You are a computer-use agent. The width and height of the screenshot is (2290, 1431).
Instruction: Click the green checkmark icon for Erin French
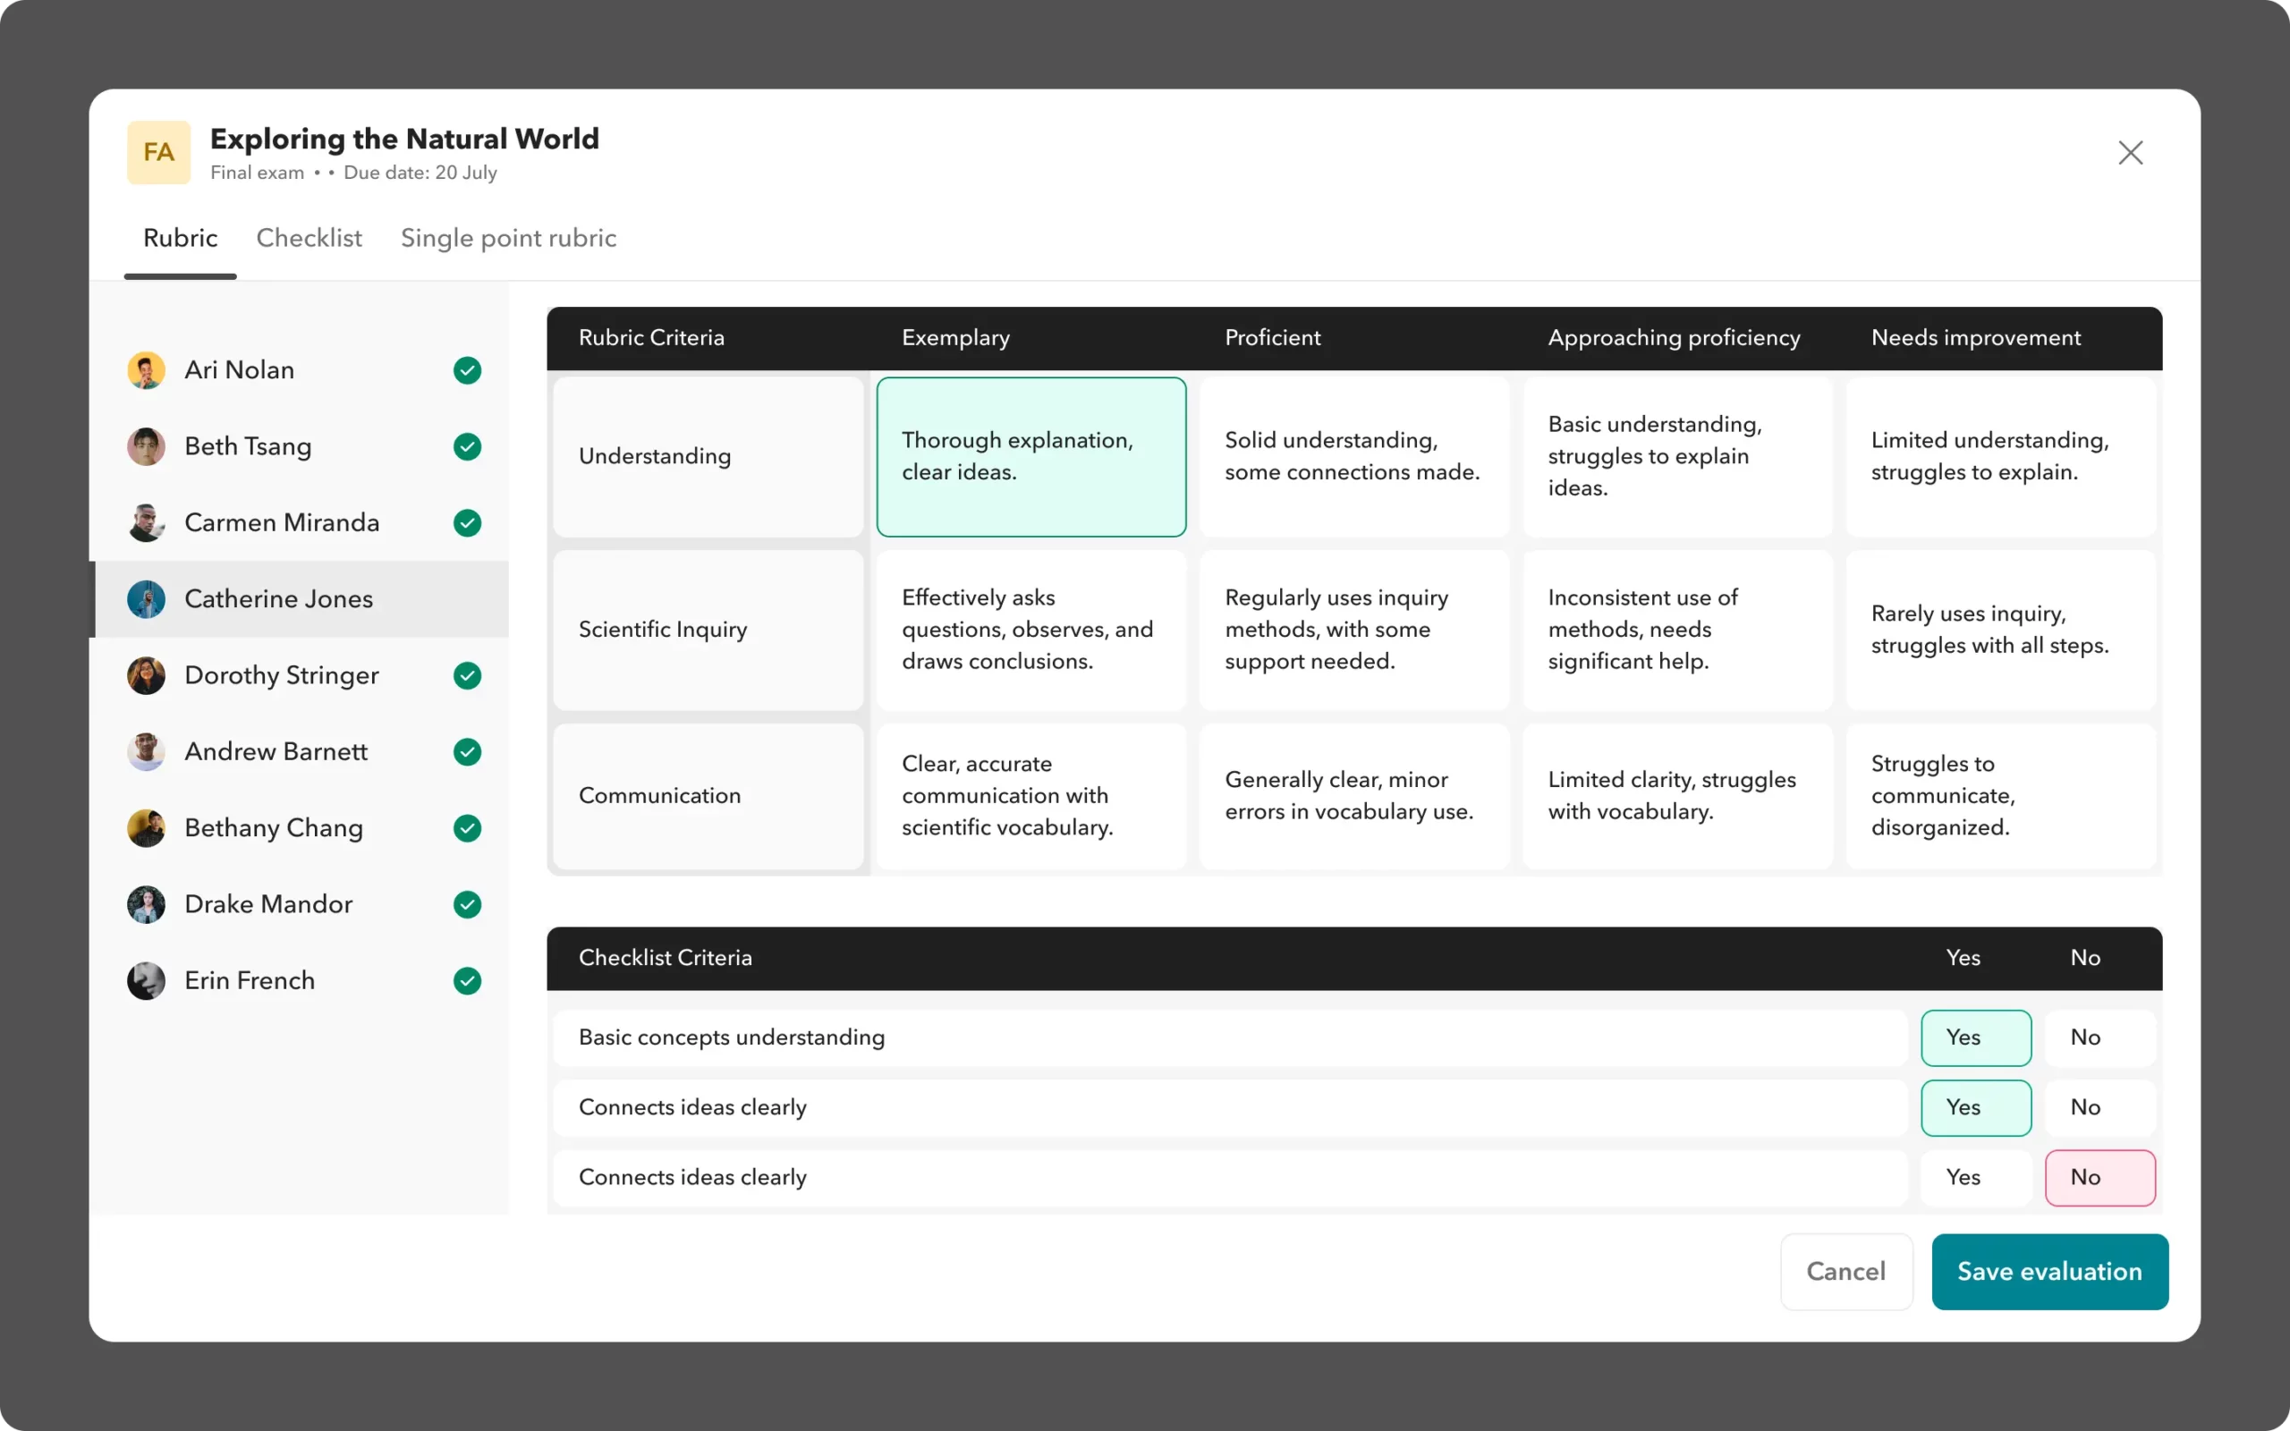point(467,979)
